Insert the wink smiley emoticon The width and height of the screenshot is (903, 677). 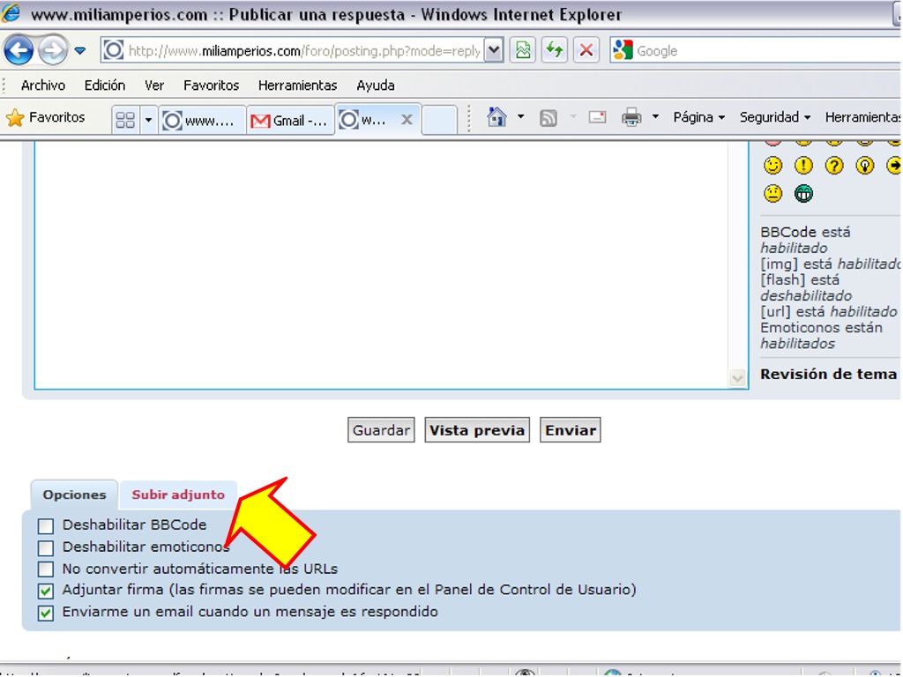point(772,166)
